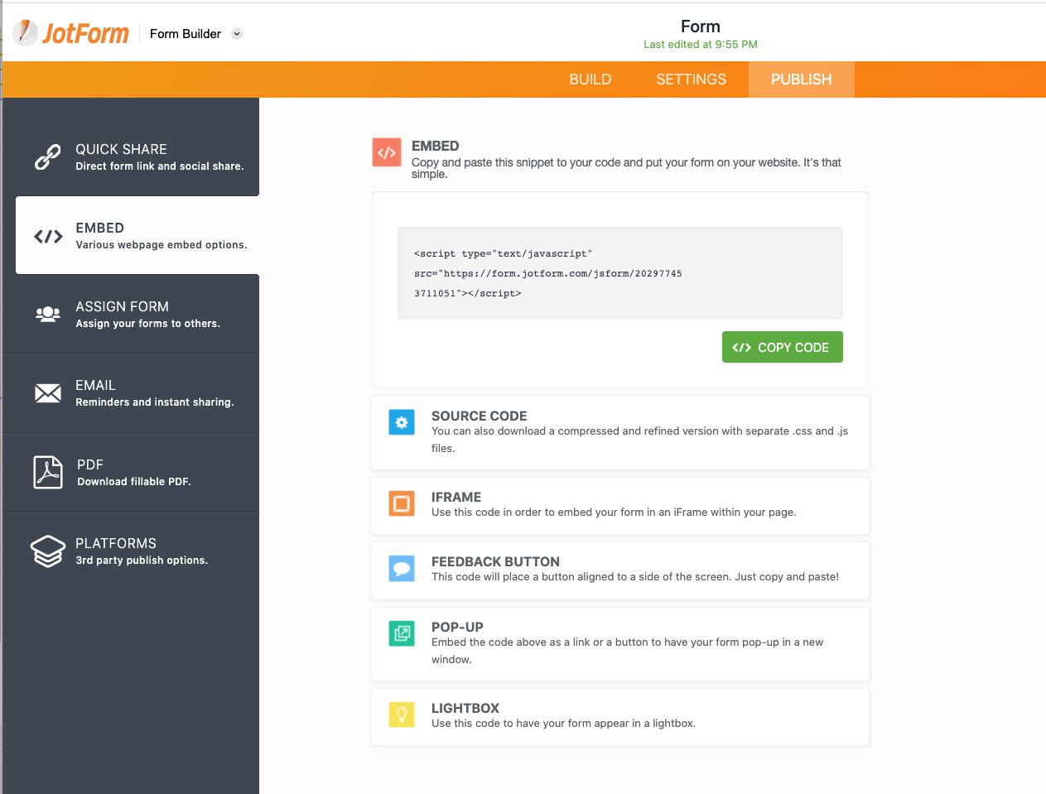
Task: Open the Form Builder dropdown arrow
Action: (237, 34)
